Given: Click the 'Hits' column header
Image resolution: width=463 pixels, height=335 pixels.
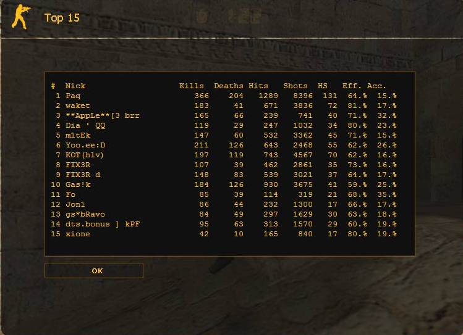Looking at the screenshot, I should pos(258,86).
